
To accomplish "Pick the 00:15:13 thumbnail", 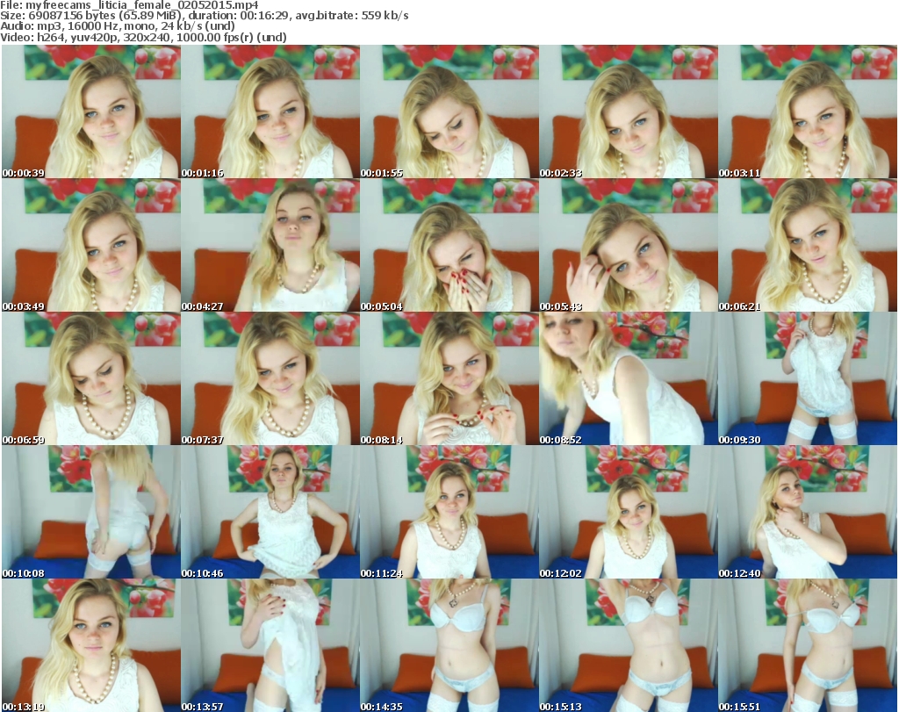I will point(629,645).
